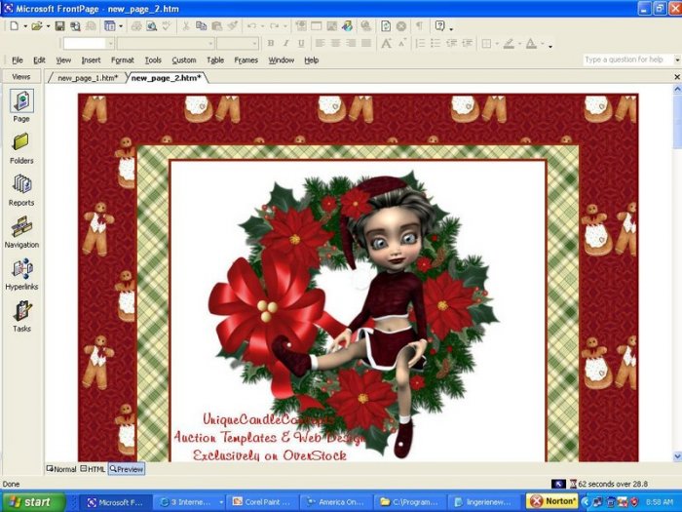Open the Tasks view in Views bar
This screenshot has height=512, width=682.
click(x=21, y=317)
